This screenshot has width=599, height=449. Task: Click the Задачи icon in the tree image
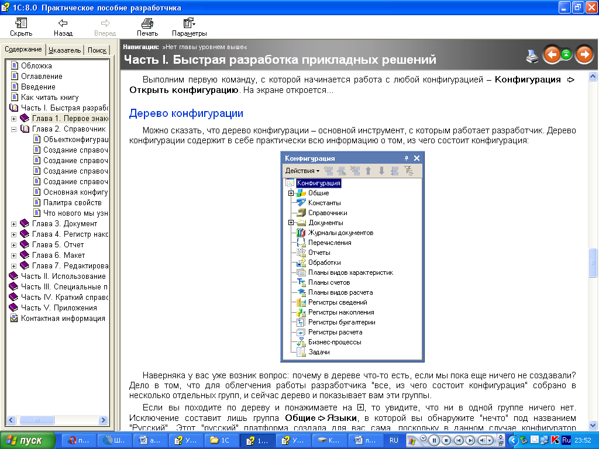click(301, 352)
